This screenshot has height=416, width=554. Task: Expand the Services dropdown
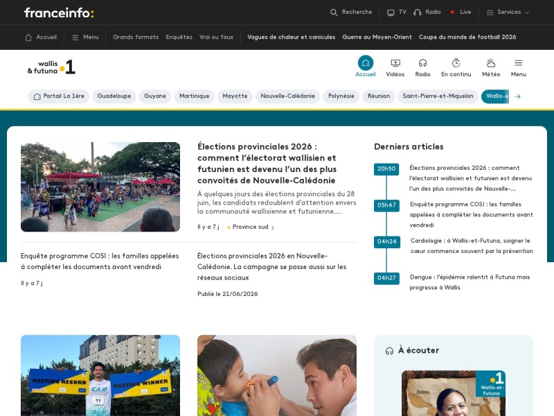pos(508,12)
